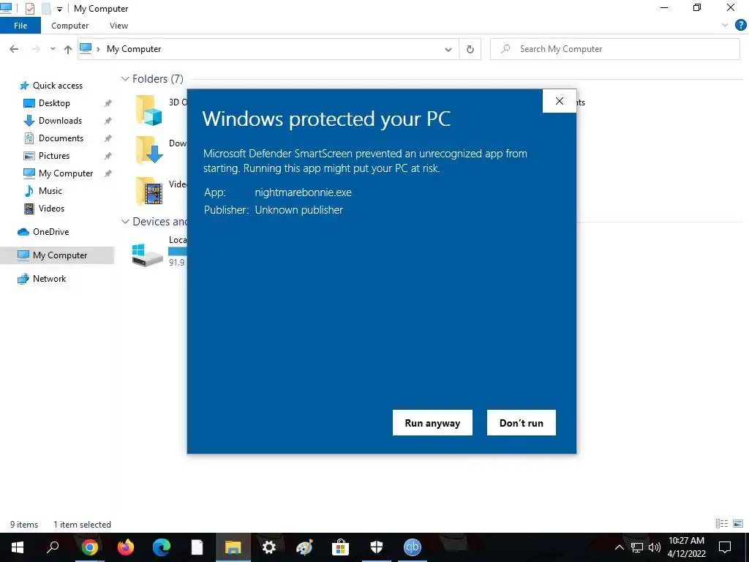This screenshot has width=749, height=562.
Task: Go back in File Explorer
Action: (14, 49)
